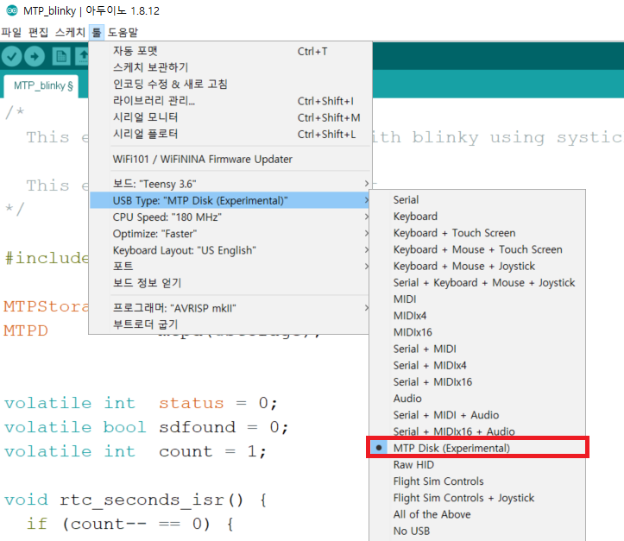Screen dimensions: 624x541
Task: Click the "void rtc_seconds_isr() {" line
Action: point(135,500)
